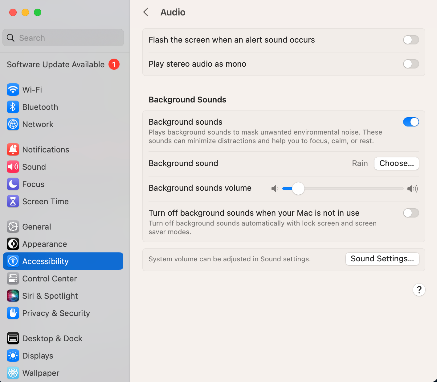The image size is (437, 382).
Task: Click the Background sounds volume slider knob
Action: 298,189
